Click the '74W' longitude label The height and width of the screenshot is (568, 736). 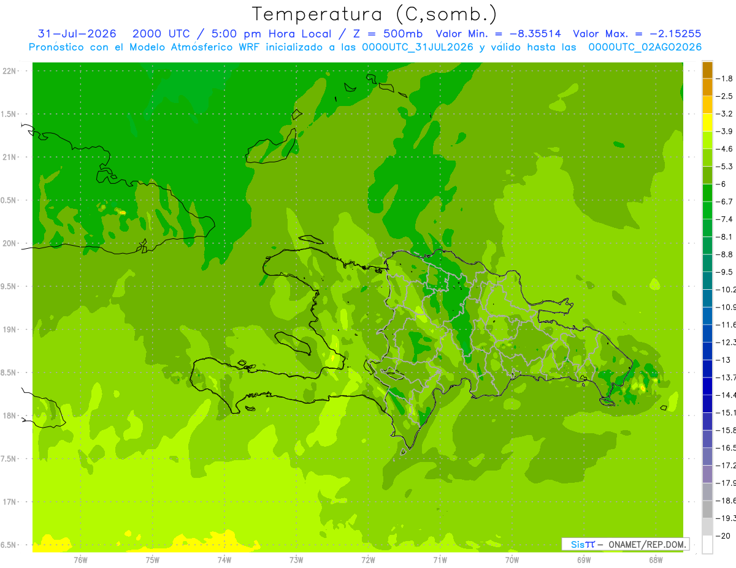[224, 559]
